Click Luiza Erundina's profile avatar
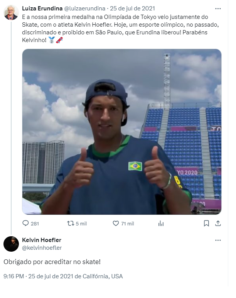 (x=11, y=12)
